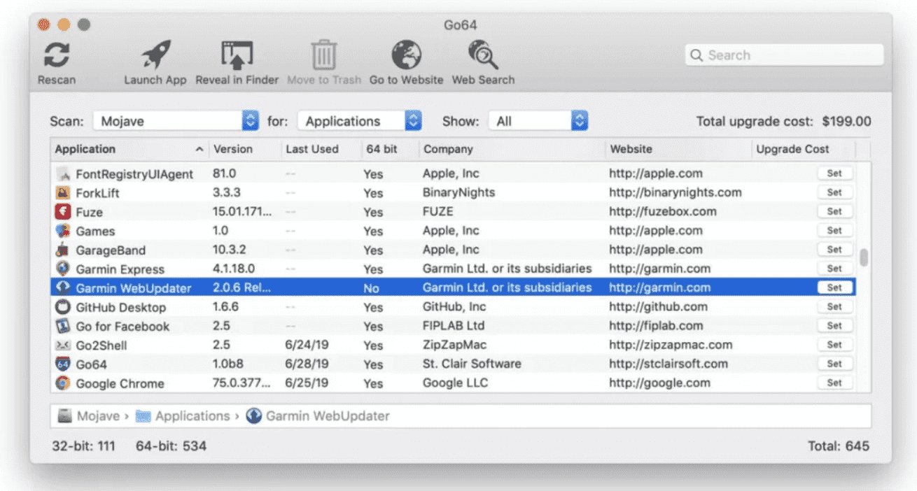
Task: Click Set button for Go64
Action: coord(834,364)
